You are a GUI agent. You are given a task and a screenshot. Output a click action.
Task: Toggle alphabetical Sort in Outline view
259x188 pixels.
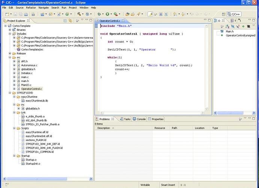[227, 26]
